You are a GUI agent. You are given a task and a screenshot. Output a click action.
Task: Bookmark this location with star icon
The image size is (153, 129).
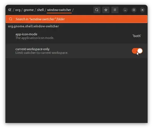pos(106,10)
